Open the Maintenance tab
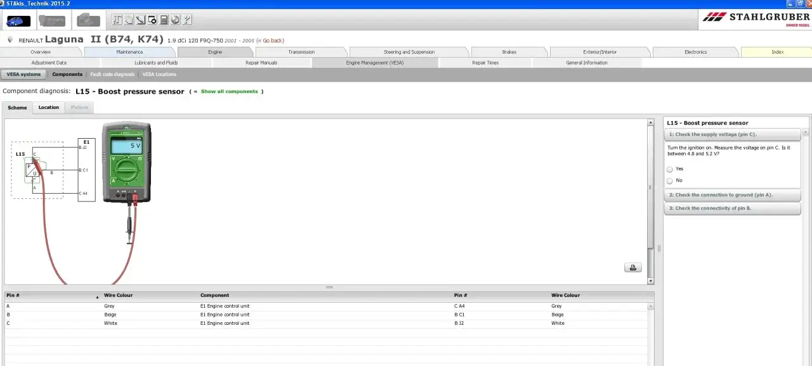 tap(129, 52)
